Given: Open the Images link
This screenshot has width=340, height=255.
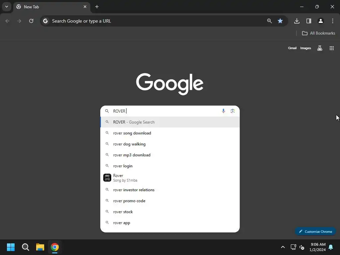Looking at the screenshot, I should coord(305,48).
